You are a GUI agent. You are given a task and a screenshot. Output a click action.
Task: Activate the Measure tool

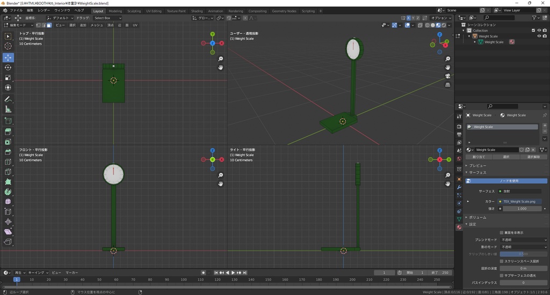[8, 109]
